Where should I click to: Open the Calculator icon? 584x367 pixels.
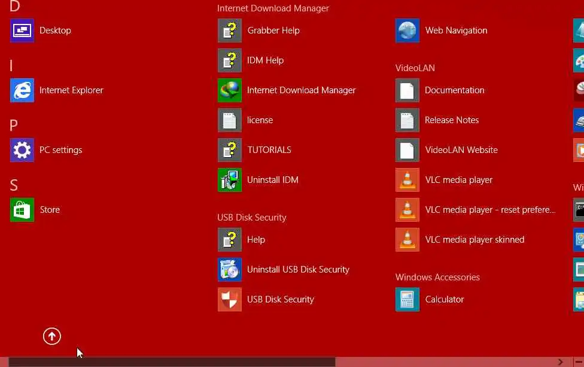coord(407,299)
